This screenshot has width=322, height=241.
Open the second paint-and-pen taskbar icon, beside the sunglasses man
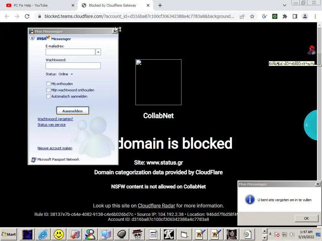click(x=216, y=234)
